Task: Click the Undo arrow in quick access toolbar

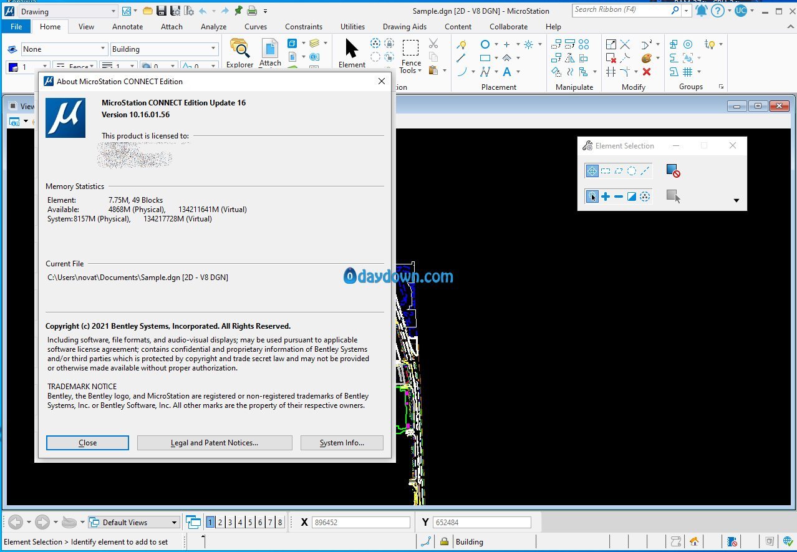Action: pyautogui.click(x=203, y=11)
